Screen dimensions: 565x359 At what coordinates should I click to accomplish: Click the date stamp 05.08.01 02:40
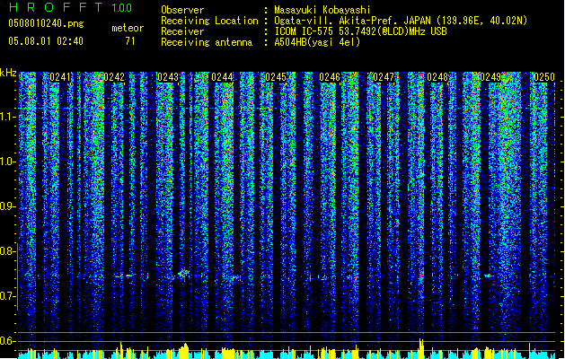[x=46, y=40]
